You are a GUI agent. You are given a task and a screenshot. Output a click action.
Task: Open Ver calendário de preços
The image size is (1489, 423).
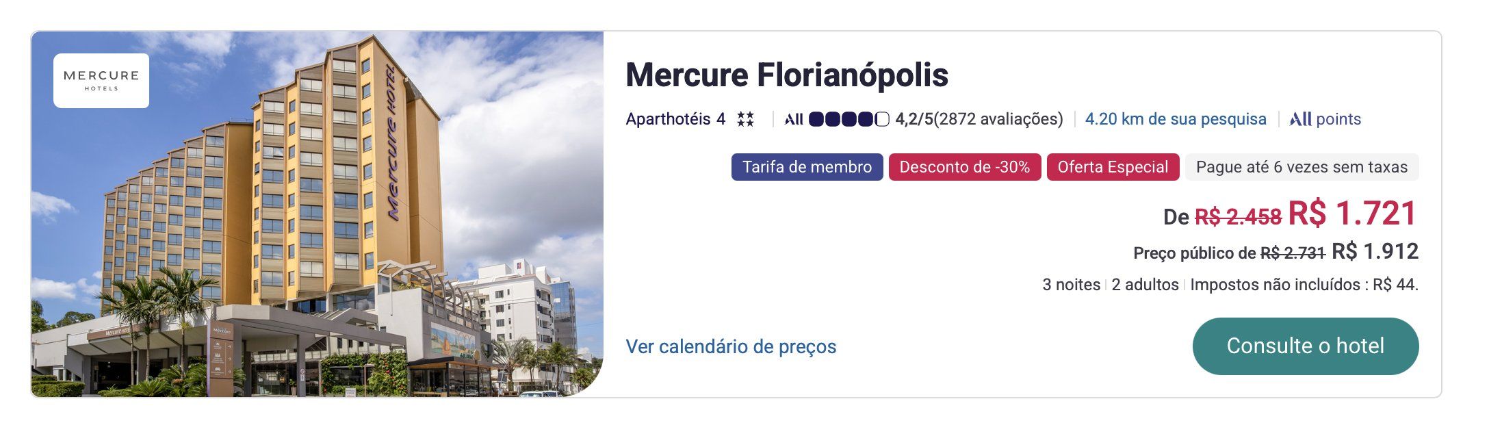(731, 347)
